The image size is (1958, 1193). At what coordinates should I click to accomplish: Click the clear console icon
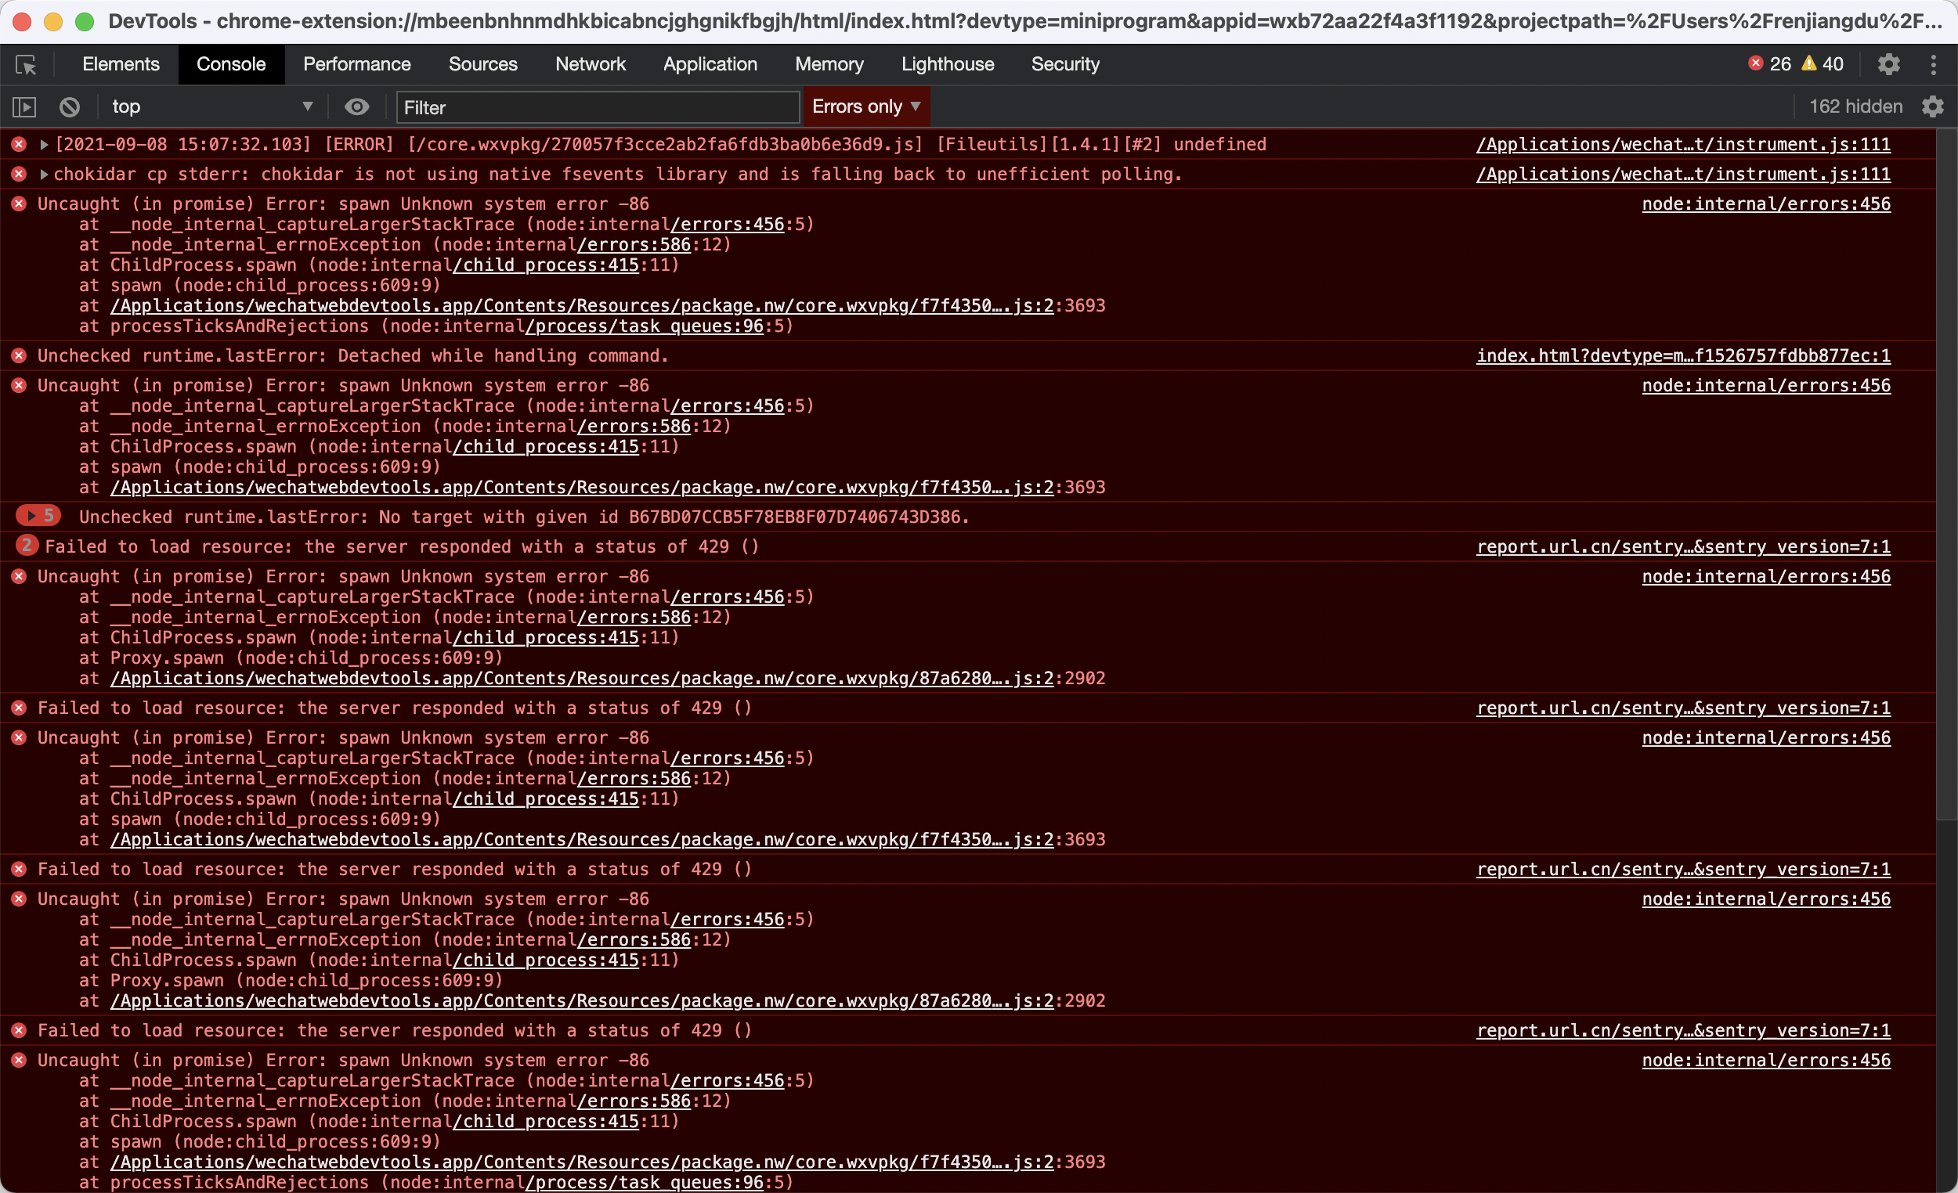[x=69, y=106]
